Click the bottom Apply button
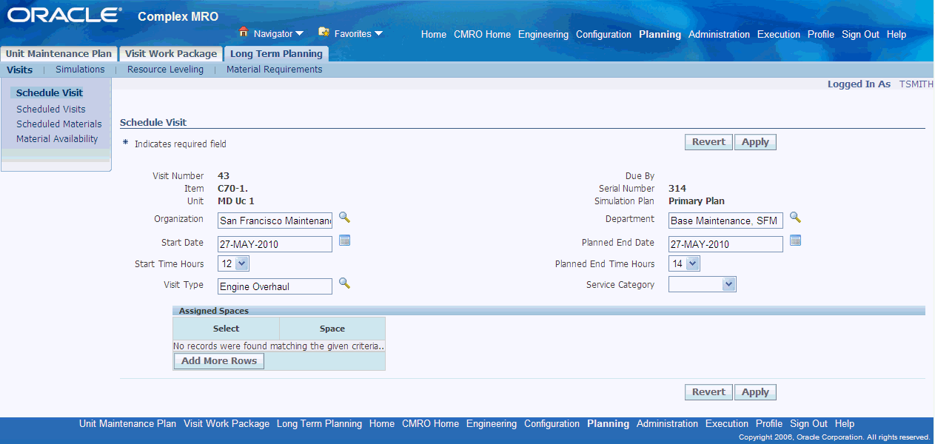The image size is (935, 444). pyautogui.click(x=755, y=392)
